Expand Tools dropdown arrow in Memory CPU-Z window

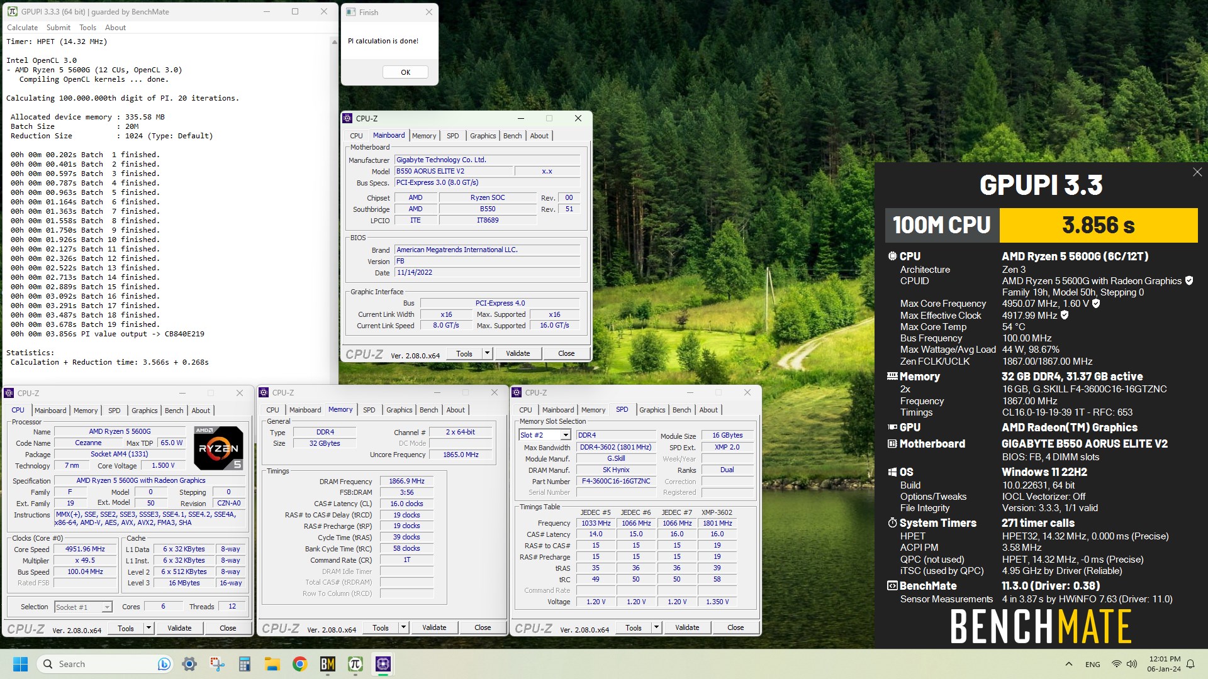(x=403, y=627)
